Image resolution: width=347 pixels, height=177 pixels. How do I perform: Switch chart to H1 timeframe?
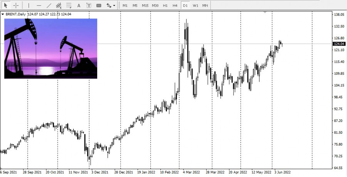pos(165,5)
